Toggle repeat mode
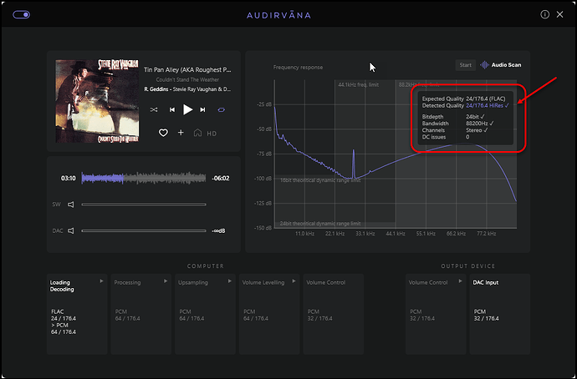This screenshot has width=577, height=379. pos(221,109)
